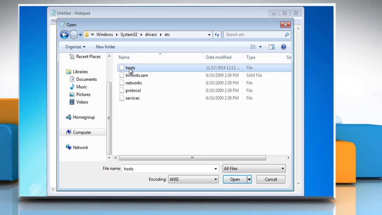
Task: Expand hidden path segments chevron in address bar
Action: 93,35
